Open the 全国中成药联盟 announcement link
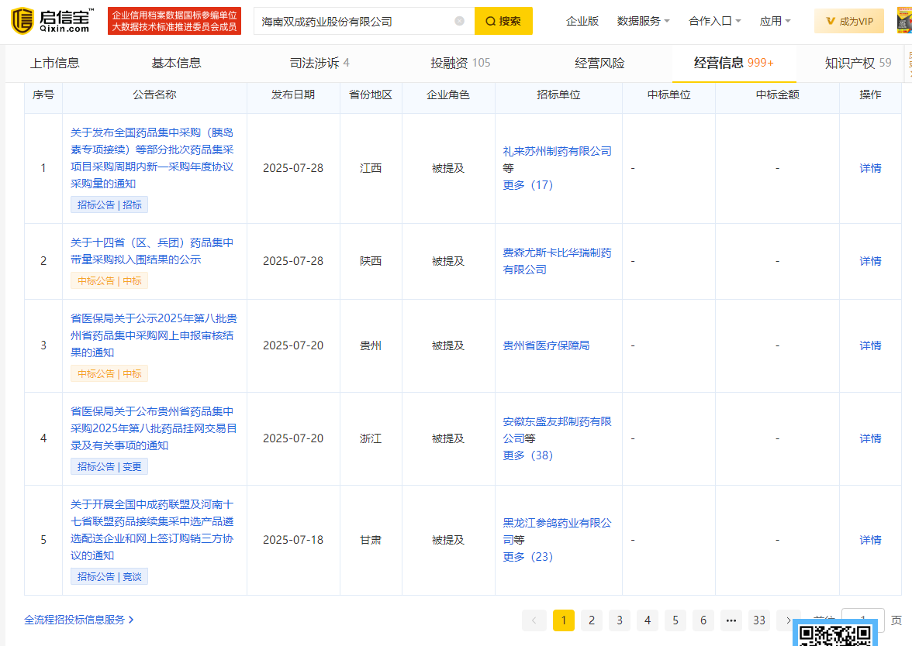Image resolution: width=912 pixels, height=646 pixels. pyautogui.click(x=152, y=530)
